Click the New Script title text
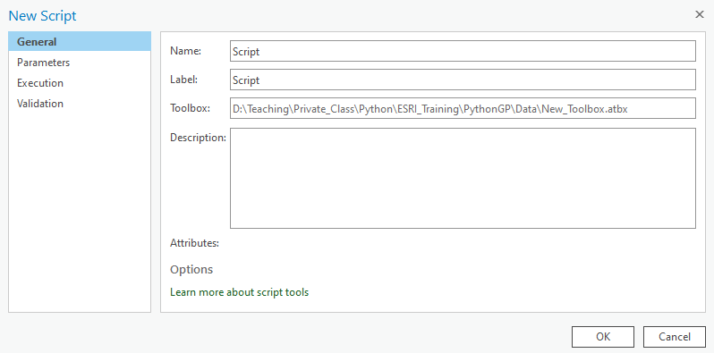 [42, 16]
